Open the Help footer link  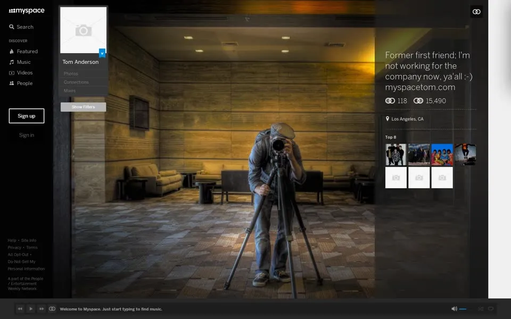(x=12, y=240)
